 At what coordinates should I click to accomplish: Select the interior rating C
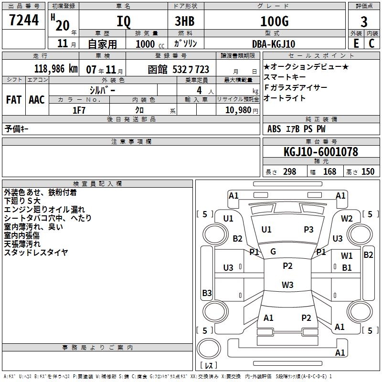click(x=371, y=43)
